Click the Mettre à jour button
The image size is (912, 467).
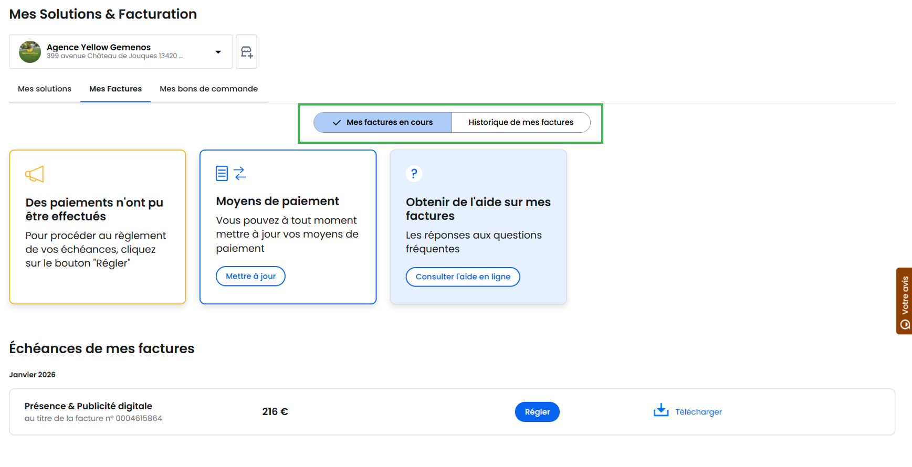(x=250, y=277)
